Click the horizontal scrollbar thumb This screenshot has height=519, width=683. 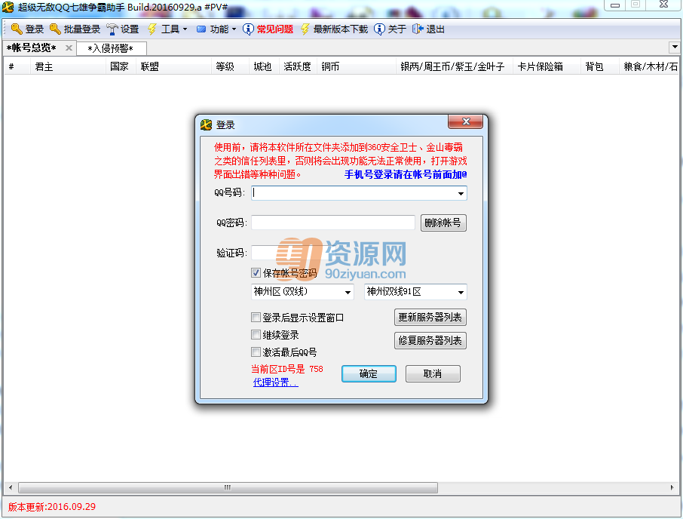tap(228, 487)
